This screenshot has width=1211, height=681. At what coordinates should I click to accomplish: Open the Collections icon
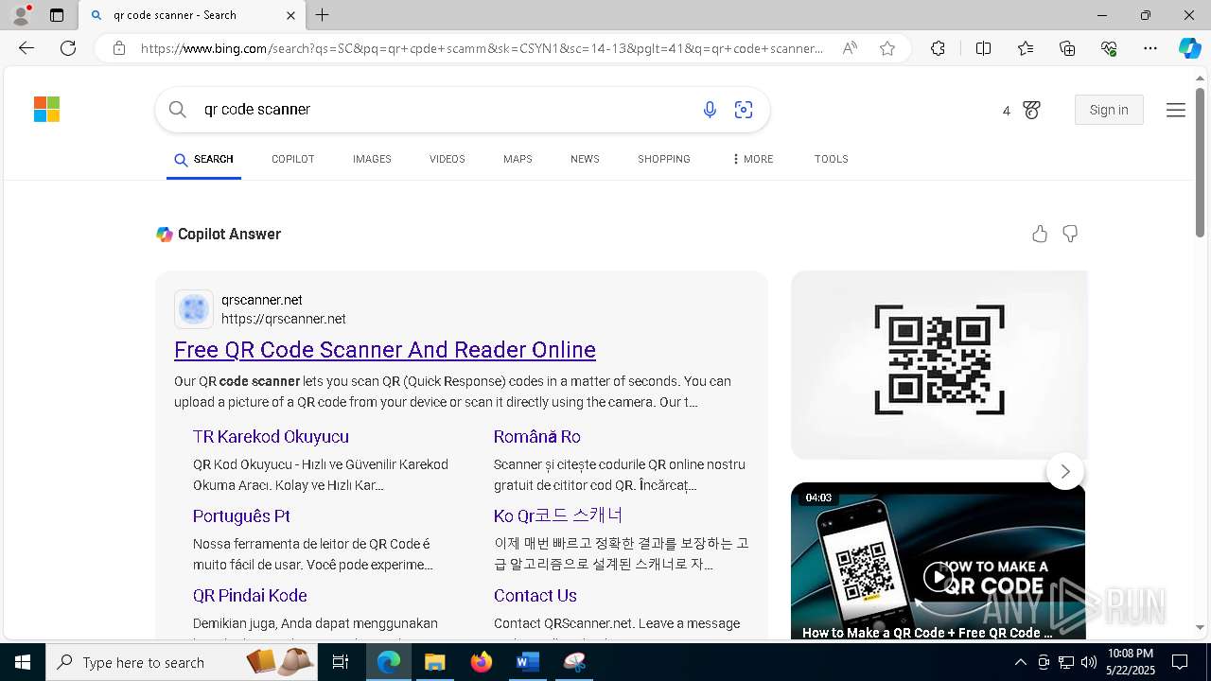(x=1067, y=48)
